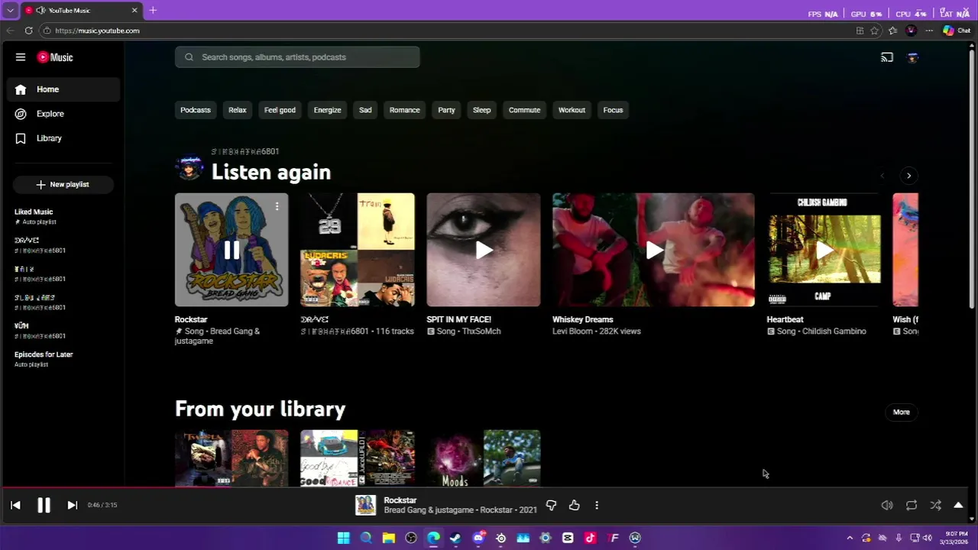Screen dimensions: 978x550
Task: Dislike the song Rockstar
Action: pos(551,505)
